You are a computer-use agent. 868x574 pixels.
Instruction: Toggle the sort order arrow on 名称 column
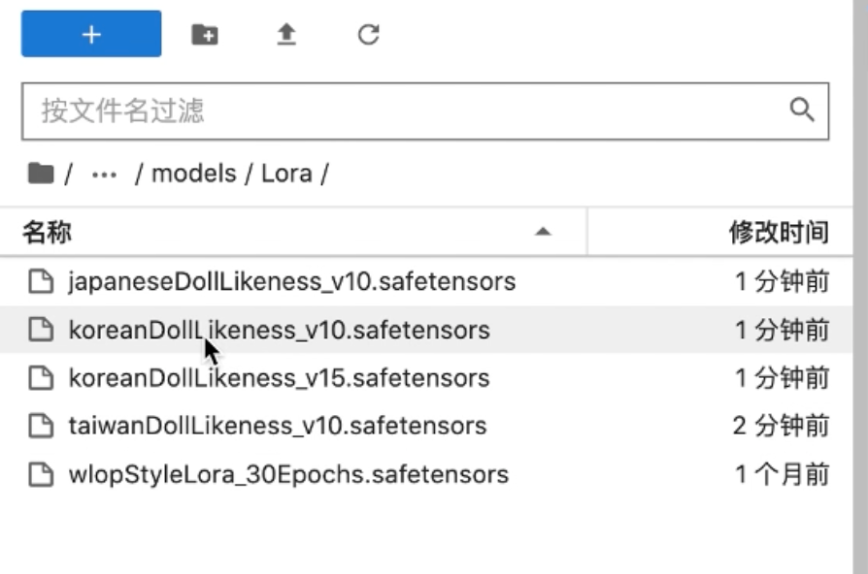[544, 233]
